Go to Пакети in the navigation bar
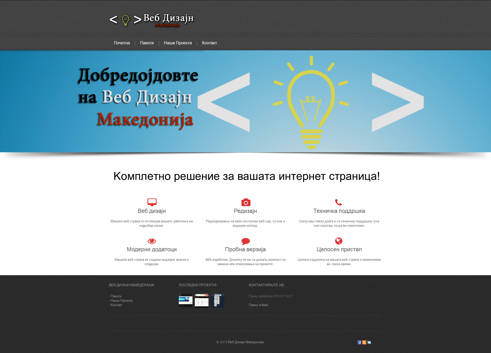The height and width of the screenshot is (353, 491). 147,43
